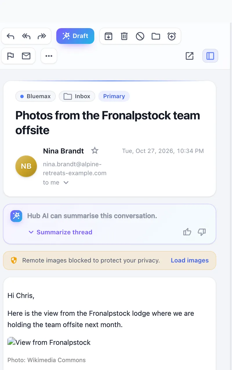Open email in new window
Viewport: 232px width, 370px height.
point(189,56)
